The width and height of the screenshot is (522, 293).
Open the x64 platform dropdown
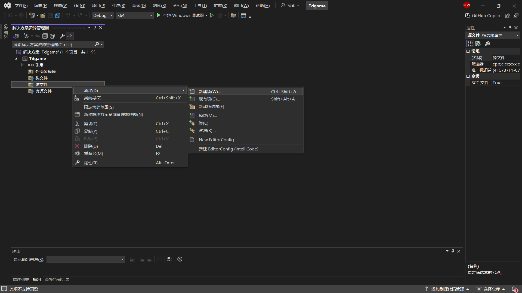tap(135, 15)
